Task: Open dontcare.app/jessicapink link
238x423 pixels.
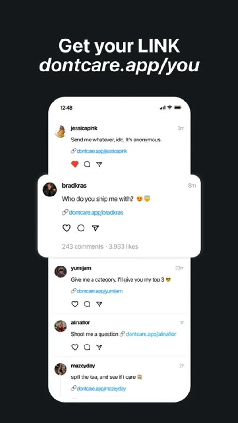Action: point(102,151)
